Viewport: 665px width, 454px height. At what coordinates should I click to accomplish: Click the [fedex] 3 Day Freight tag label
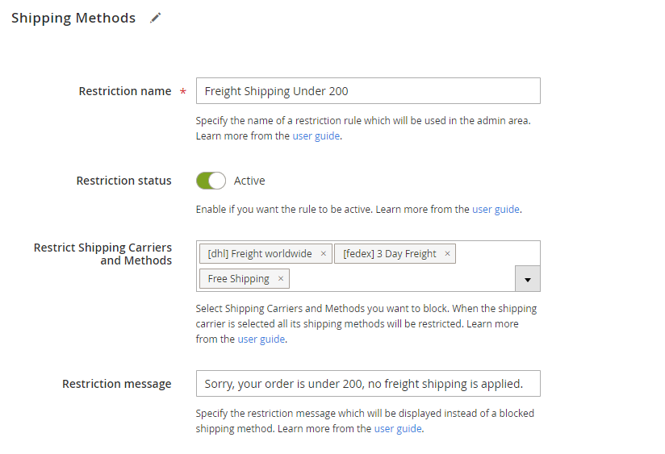coord(389,254)
